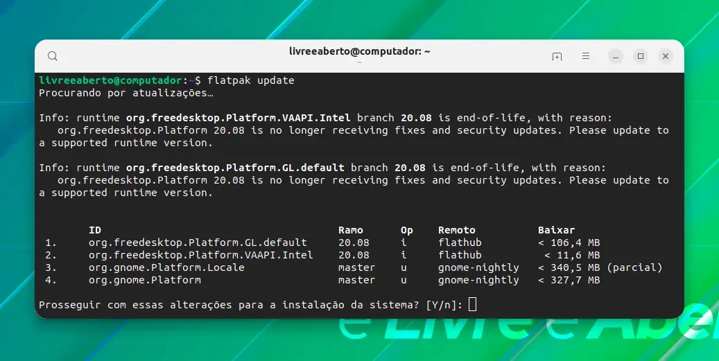Minimize the terminal window

tap(616, 56)
